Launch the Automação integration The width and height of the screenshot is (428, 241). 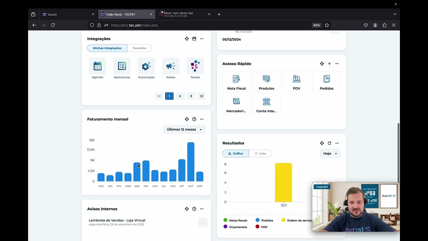[146, 66]
